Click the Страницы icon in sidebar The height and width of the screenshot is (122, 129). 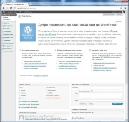(x=3, y=32)
